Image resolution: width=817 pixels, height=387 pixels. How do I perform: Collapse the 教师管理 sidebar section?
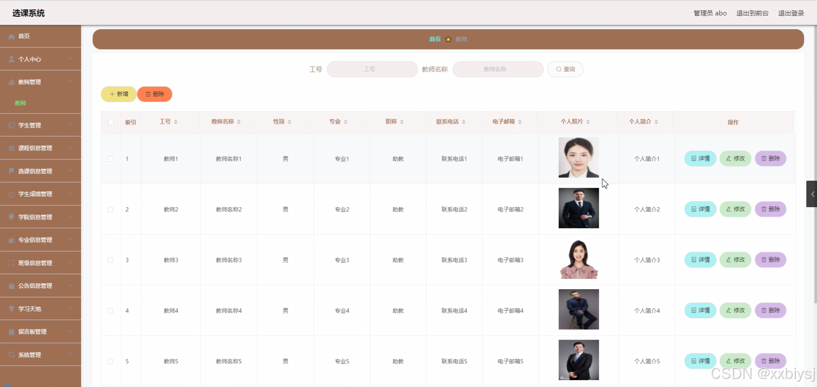click(41, 82)
